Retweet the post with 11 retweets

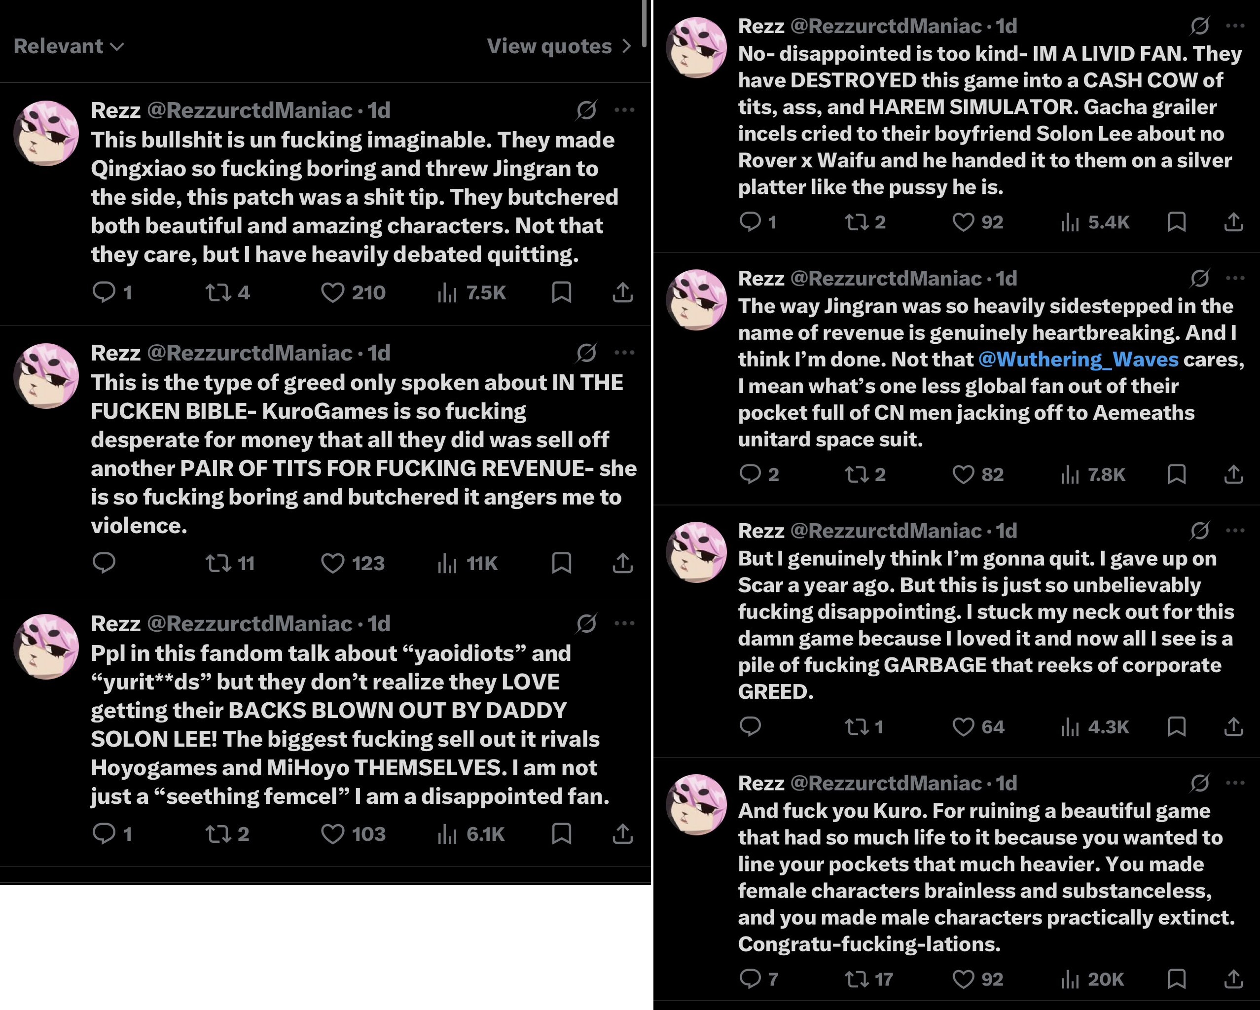218,563
